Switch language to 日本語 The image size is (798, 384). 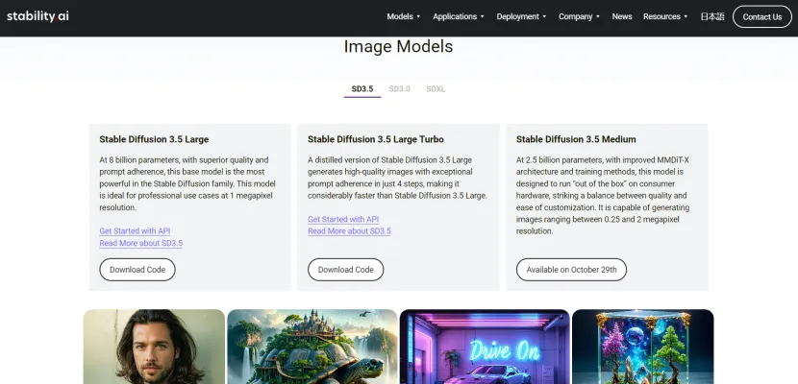click(x=712, y=16)
